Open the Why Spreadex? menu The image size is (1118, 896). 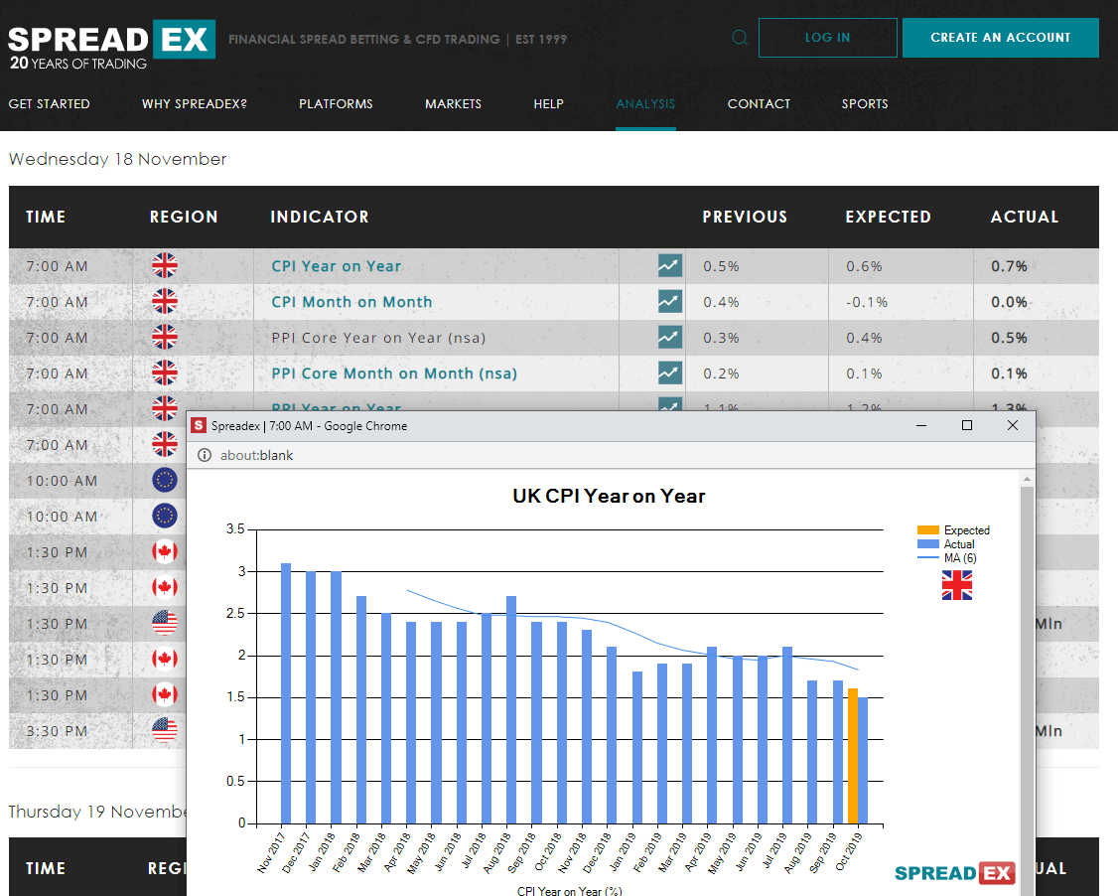pos(194,104)
